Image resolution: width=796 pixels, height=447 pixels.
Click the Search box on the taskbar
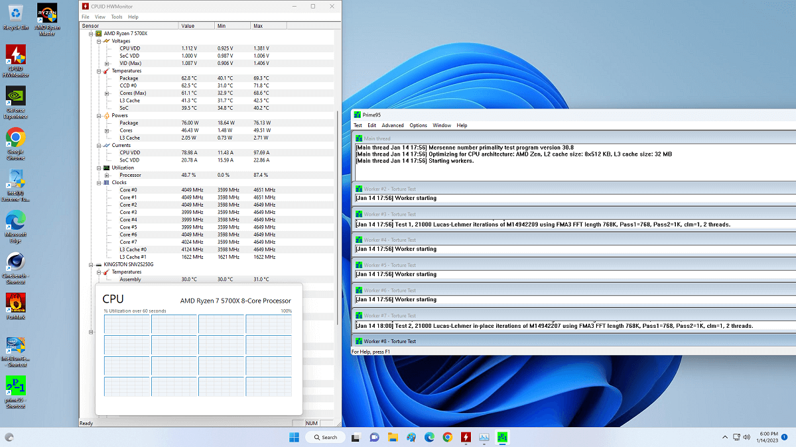tap(325, 437)
